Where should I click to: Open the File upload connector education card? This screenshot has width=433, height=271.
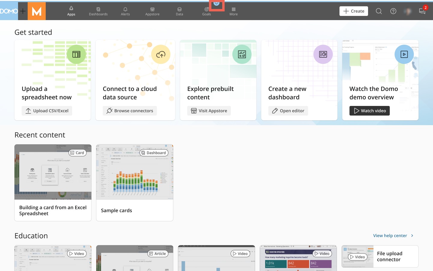point(380,256)
